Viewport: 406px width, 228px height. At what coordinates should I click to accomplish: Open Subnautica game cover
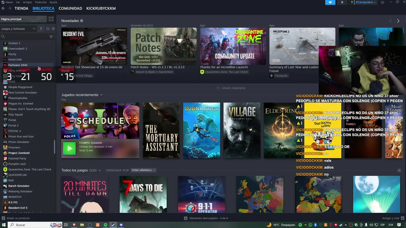tap(201, 130)
